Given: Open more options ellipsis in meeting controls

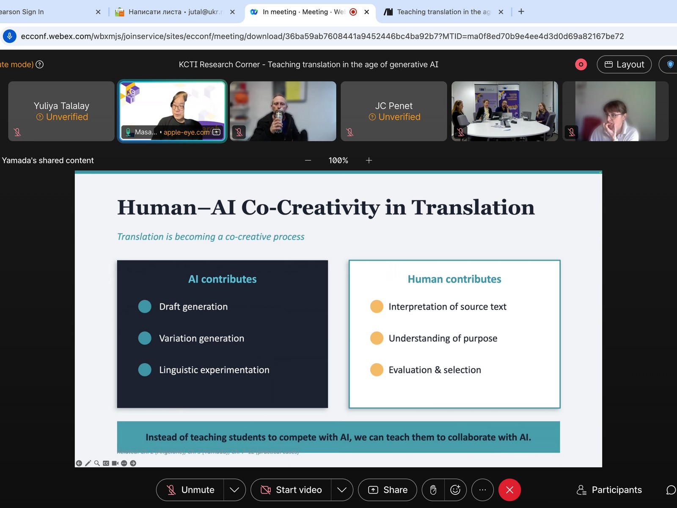Looking at the screenshot, I should [x=482, y=490].
